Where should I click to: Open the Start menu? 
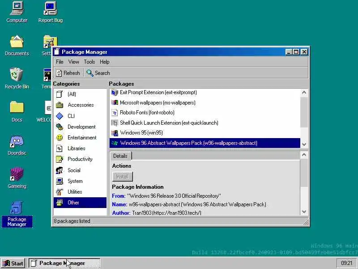(13, 263)
